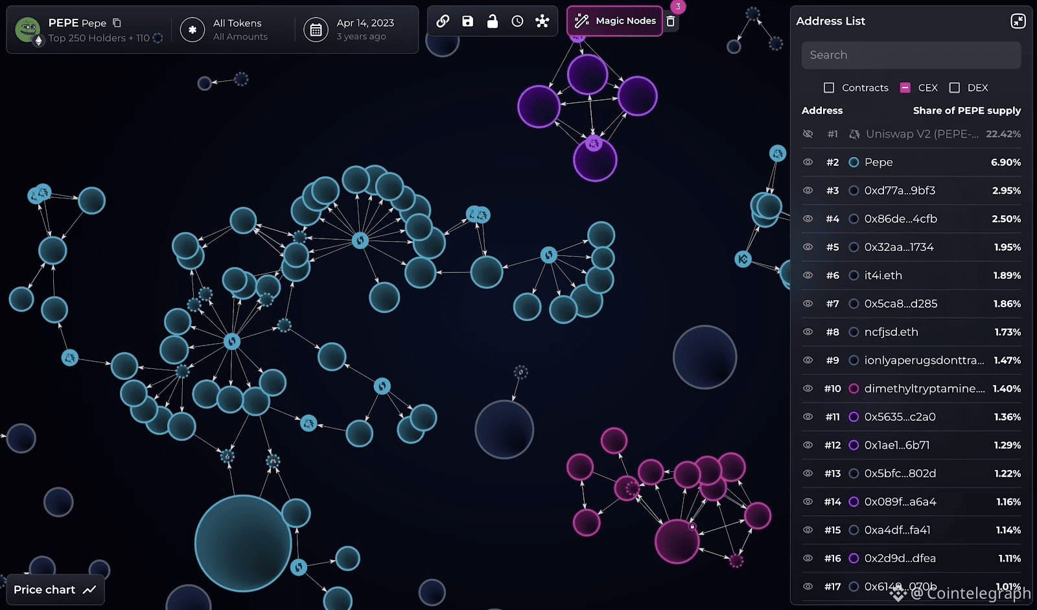Viewport: 1037px width, 610px height.
Task: Open the Apr 14, 2023 date picker
Action: [353, 30]
